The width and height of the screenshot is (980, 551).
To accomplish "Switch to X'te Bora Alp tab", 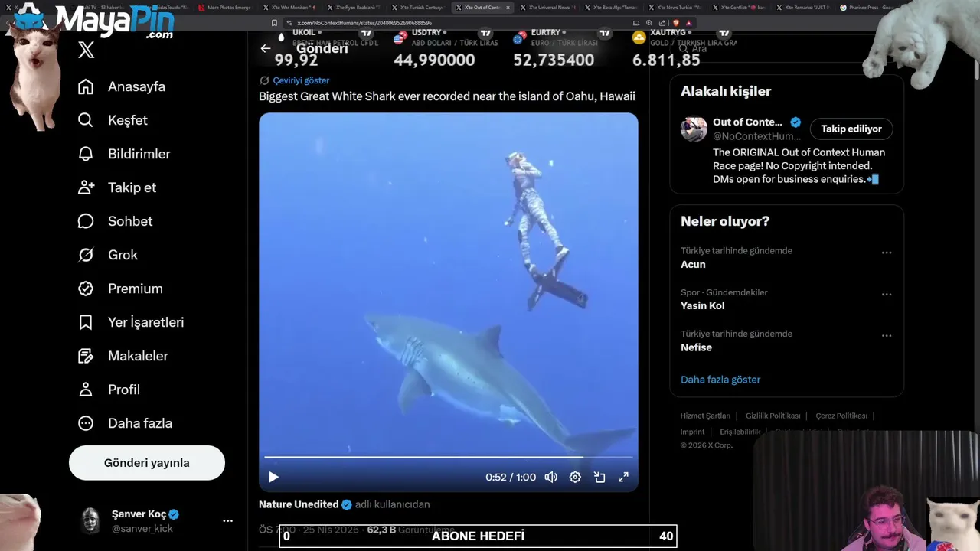I will (610, 8).
